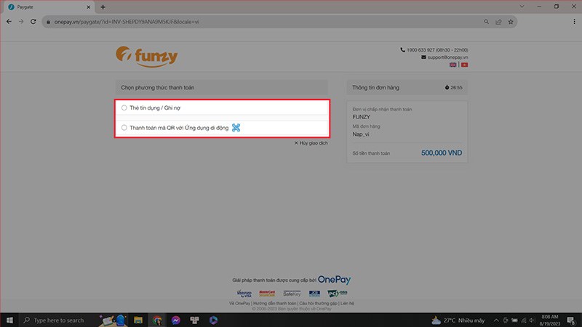Viewport: 582px width, 327px height.
Task: Open File Explorer from the taskbar
Action: (x=138, y=320)
